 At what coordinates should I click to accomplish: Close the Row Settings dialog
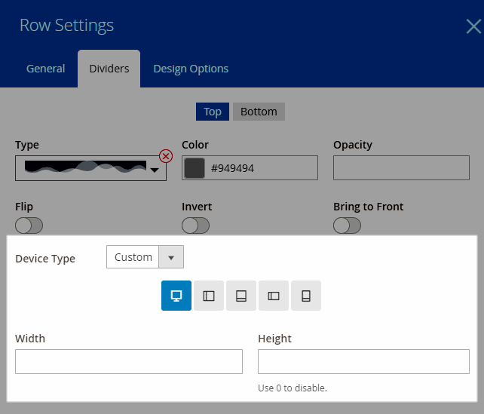(x=473, y=26)
